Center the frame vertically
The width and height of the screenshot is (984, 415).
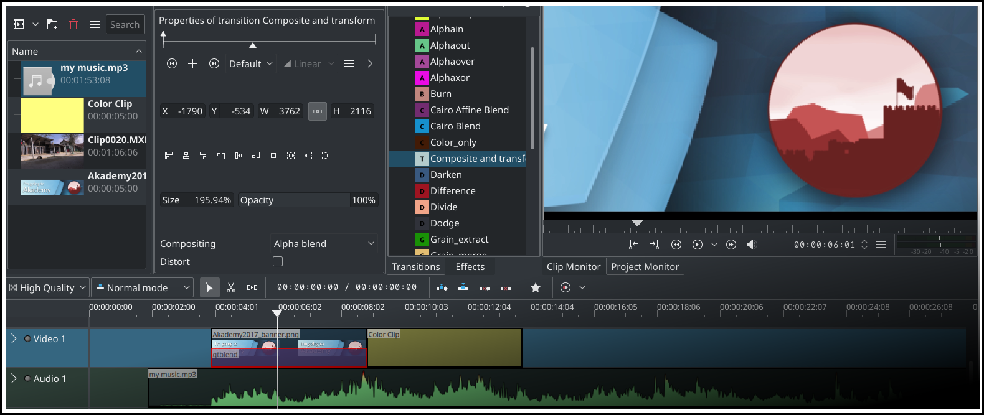[x=239, y=156]
